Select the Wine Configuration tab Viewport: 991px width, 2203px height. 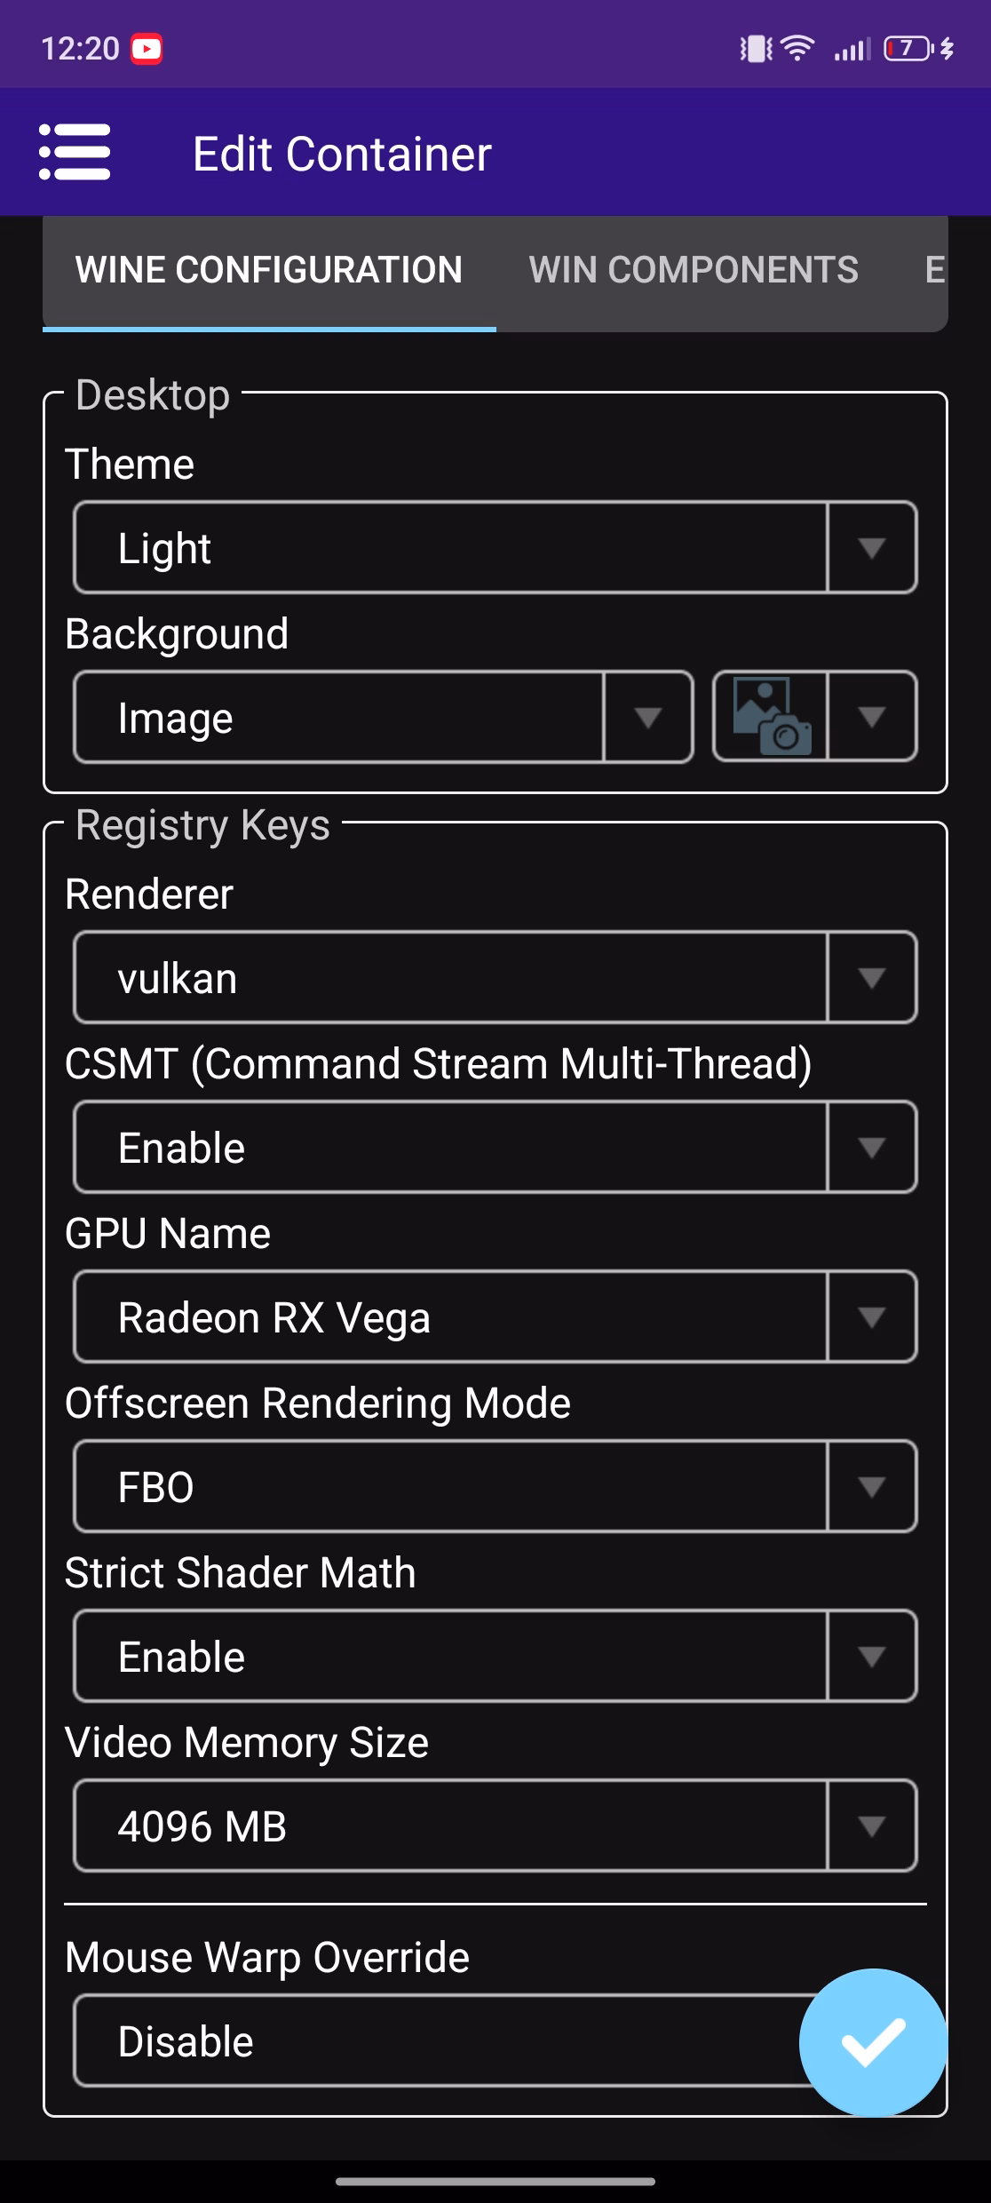tap(269, 270)
